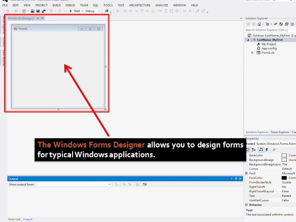Click the Redo icon
Screen dimensions: 296x222
click(60, 11)
